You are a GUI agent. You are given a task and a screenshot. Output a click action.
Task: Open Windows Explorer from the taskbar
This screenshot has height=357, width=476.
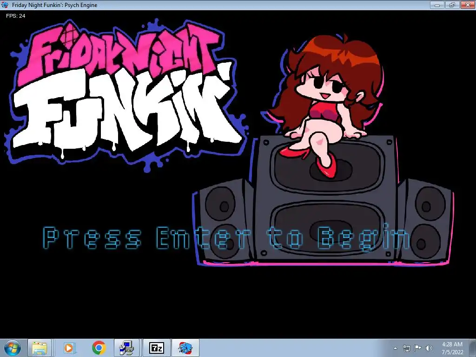tap(40, 348)
